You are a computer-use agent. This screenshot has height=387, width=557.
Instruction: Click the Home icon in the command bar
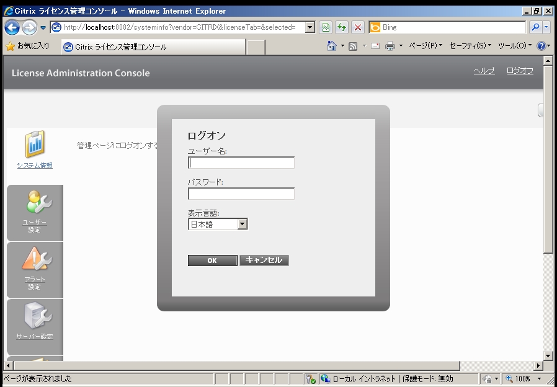click(332, 46)
